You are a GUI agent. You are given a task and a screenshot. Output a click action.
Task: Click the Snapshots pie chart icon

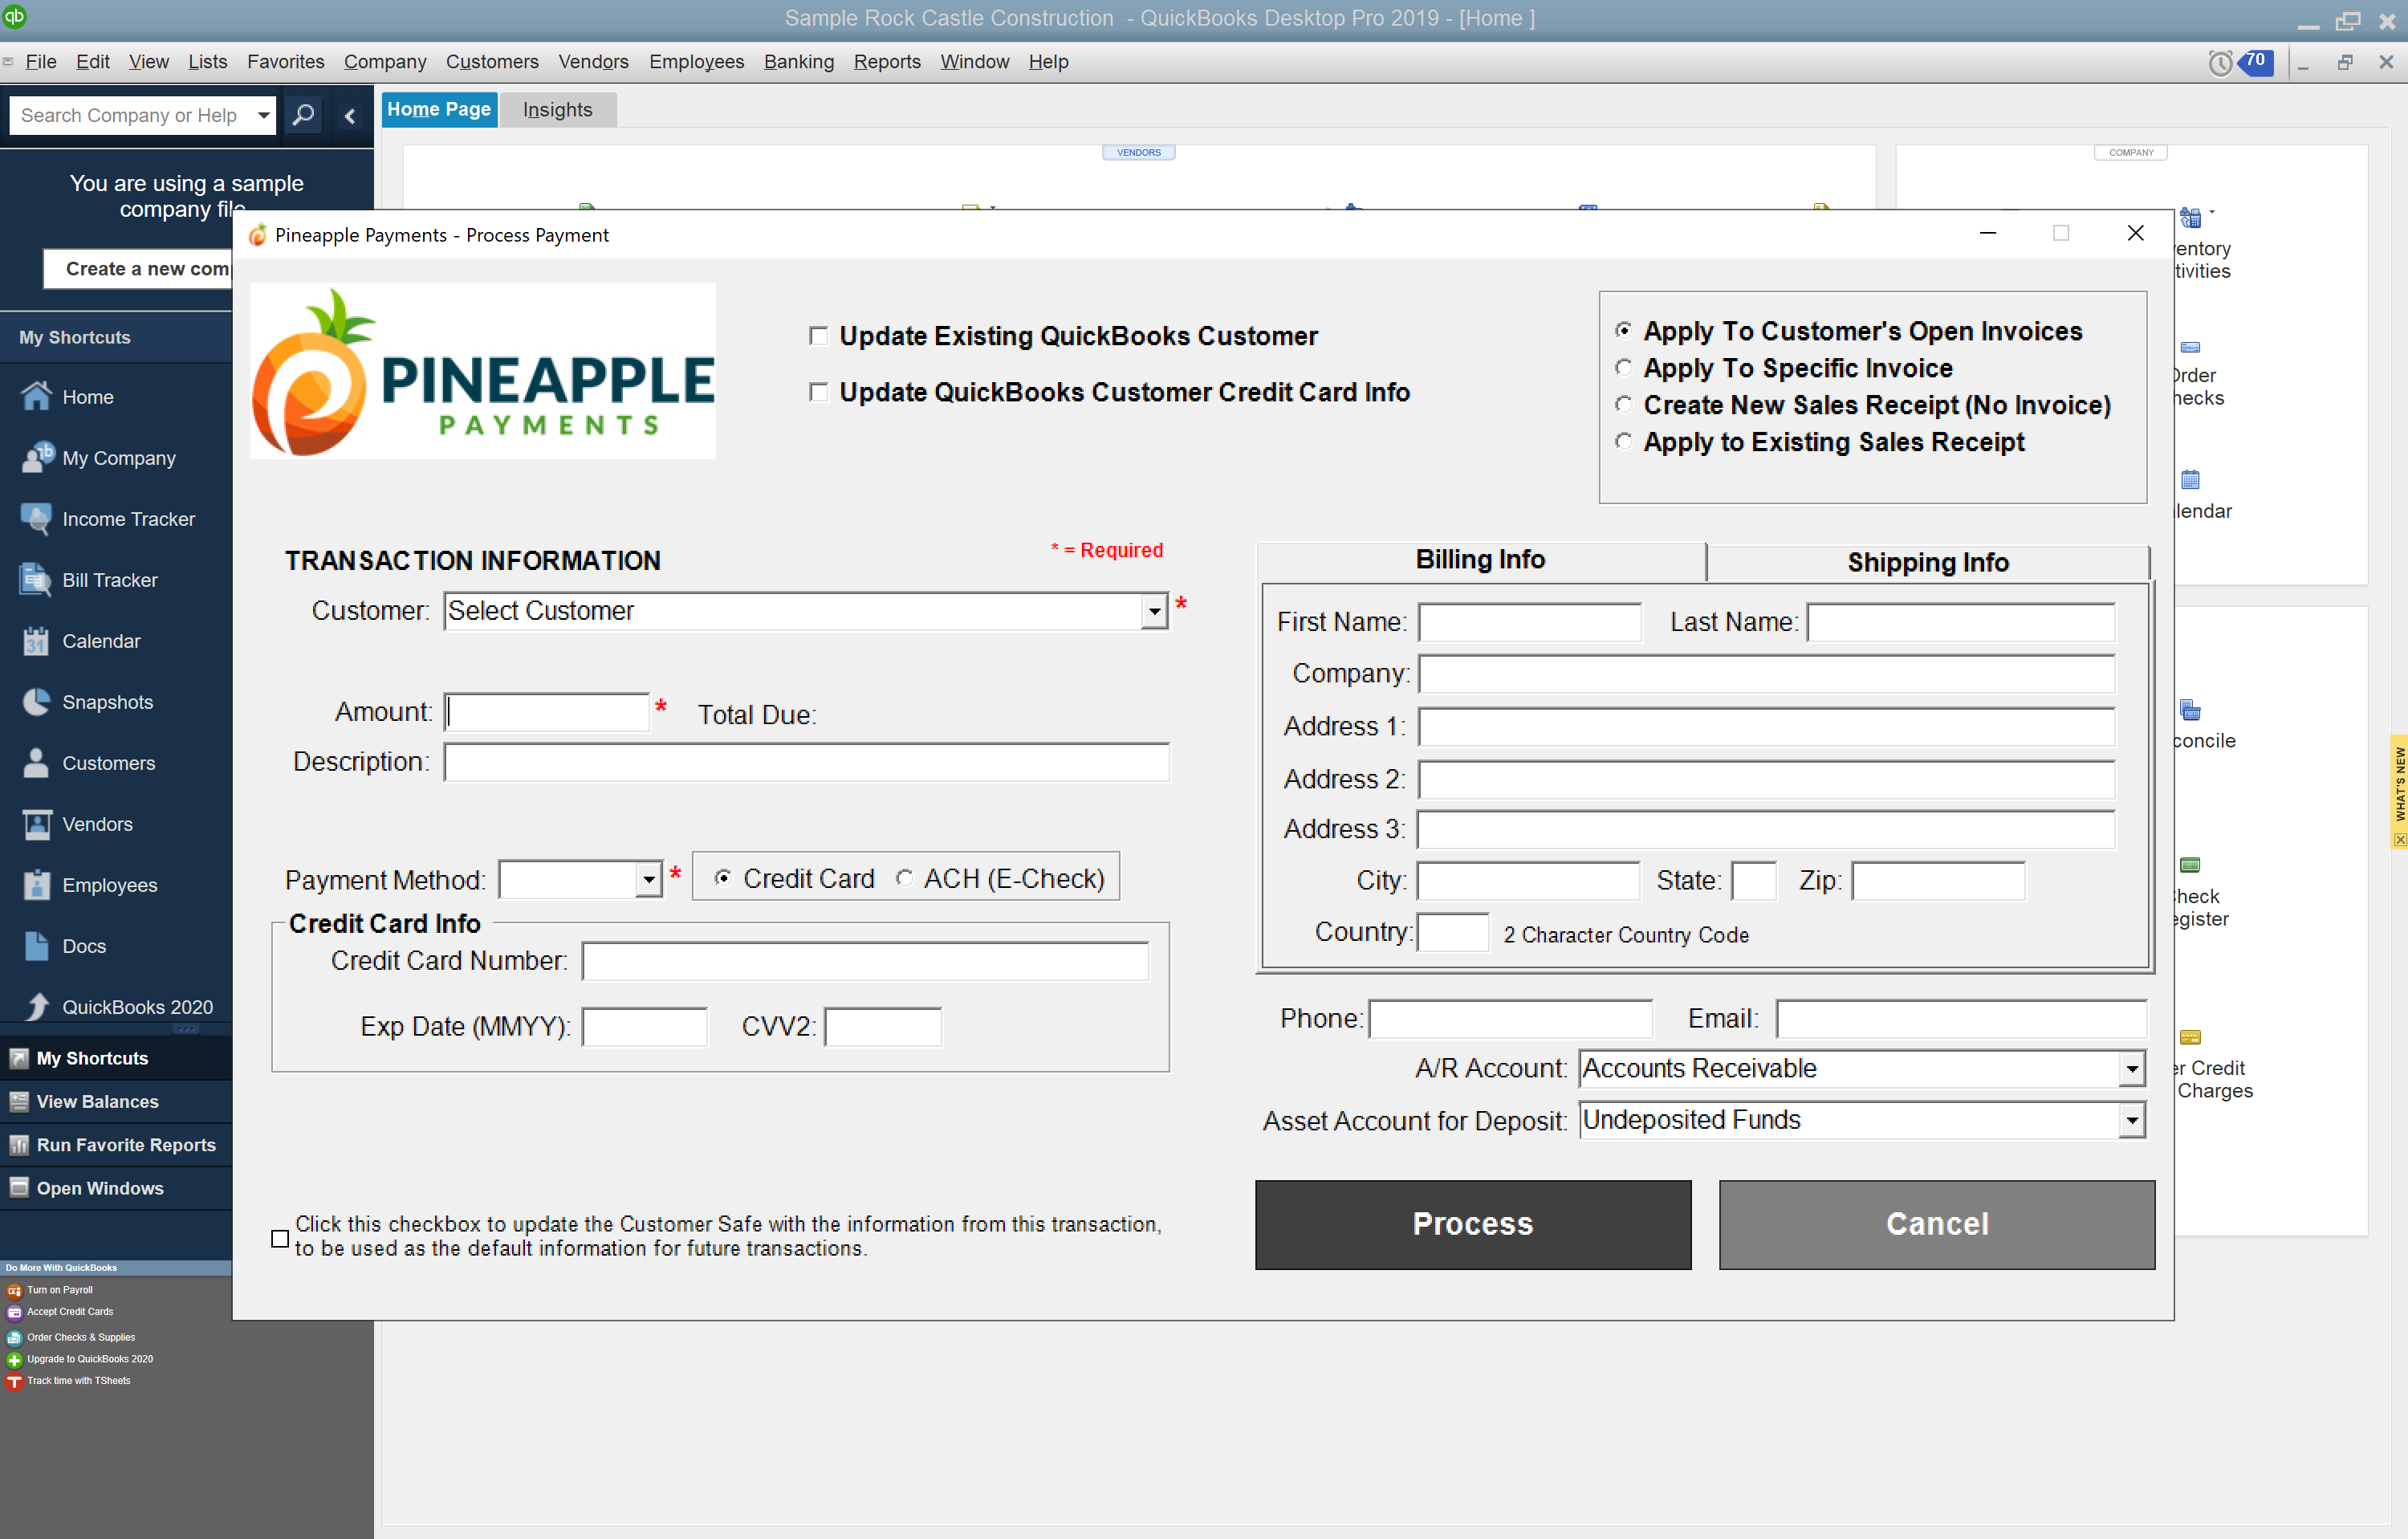pos(36,701)
